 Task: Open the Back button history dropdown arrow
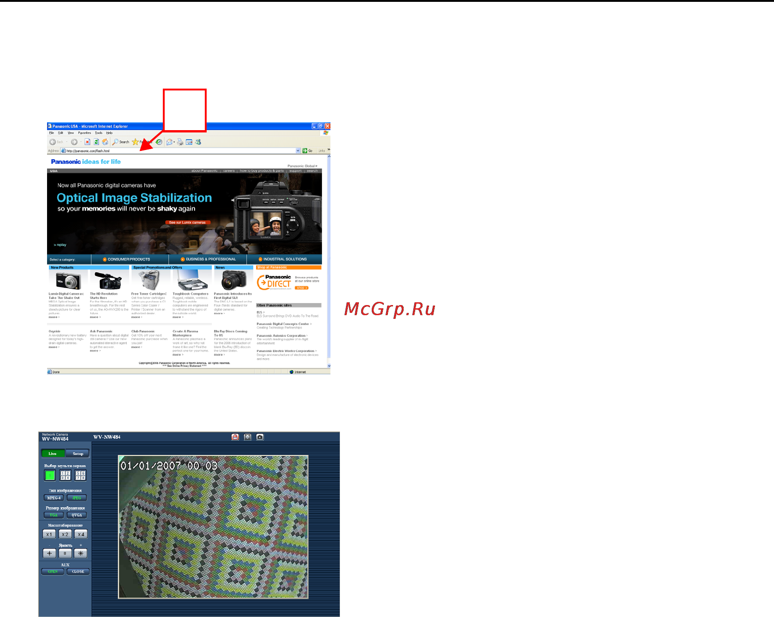[x=66, y=142]
